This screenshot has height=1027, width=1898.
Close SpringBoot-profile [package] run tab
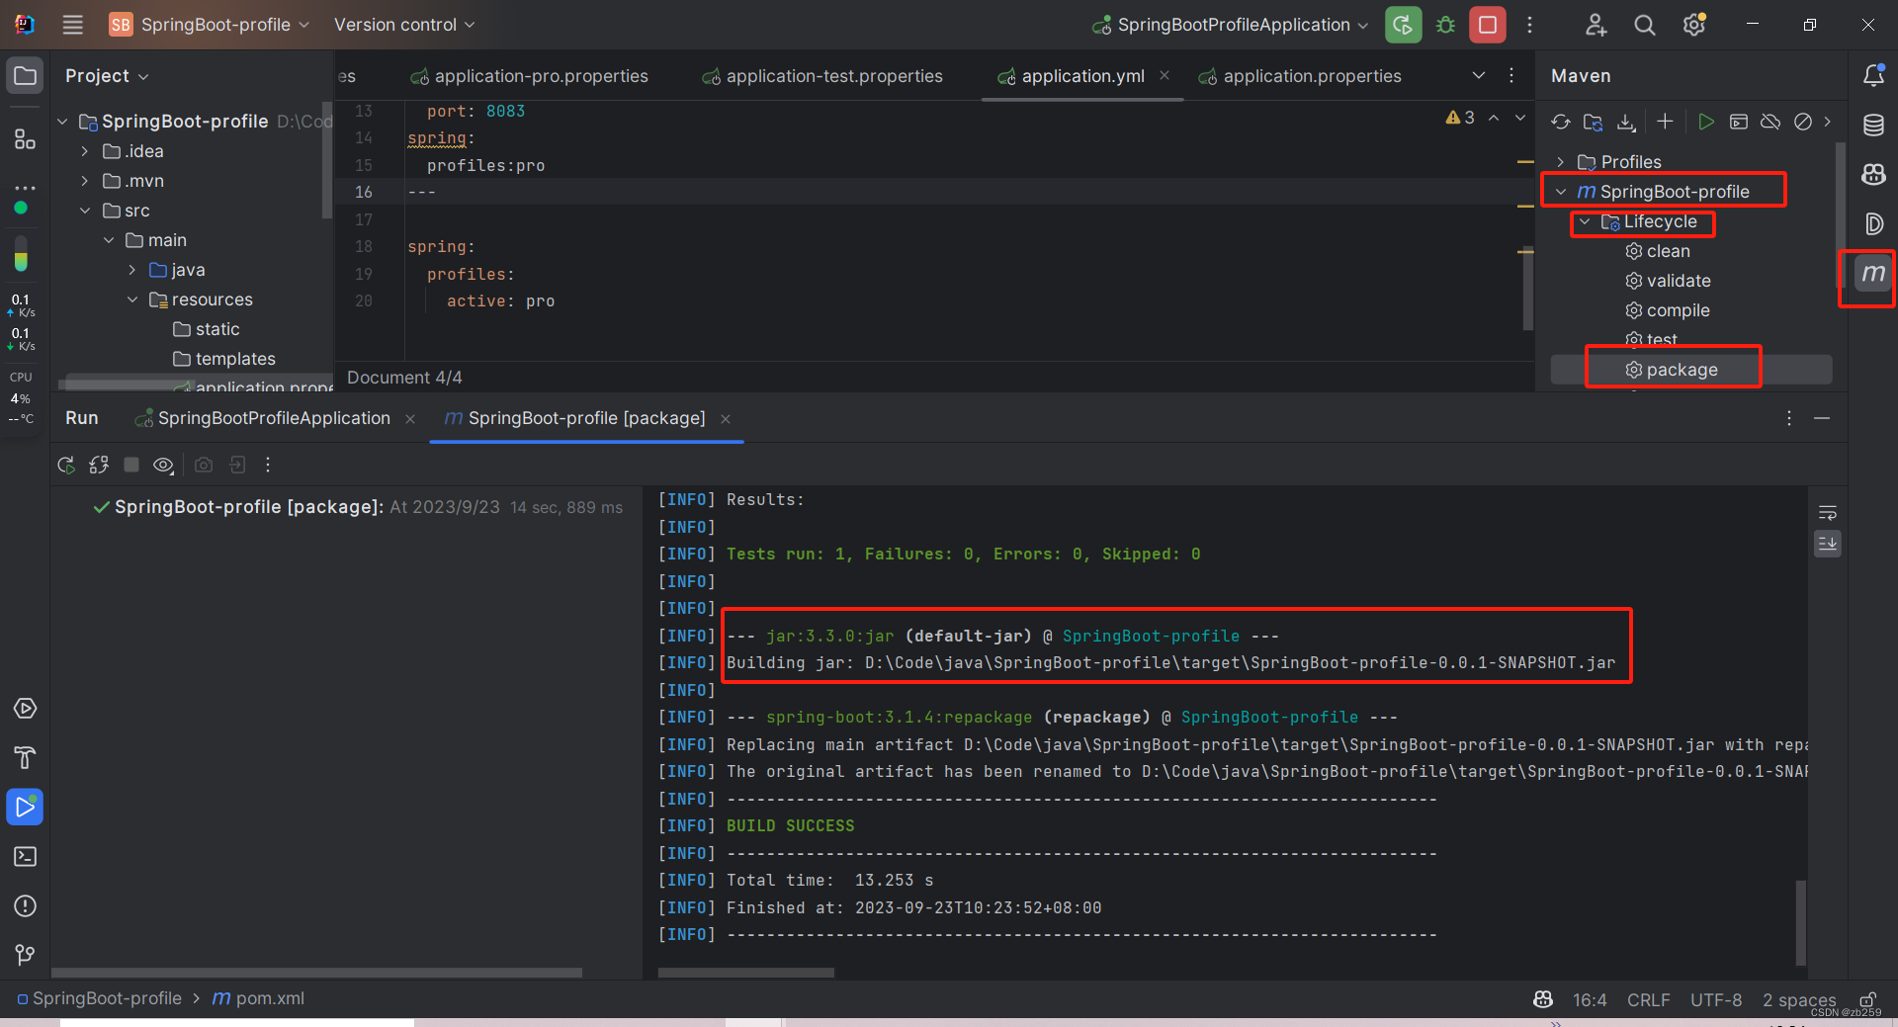(x=726, y=419)
